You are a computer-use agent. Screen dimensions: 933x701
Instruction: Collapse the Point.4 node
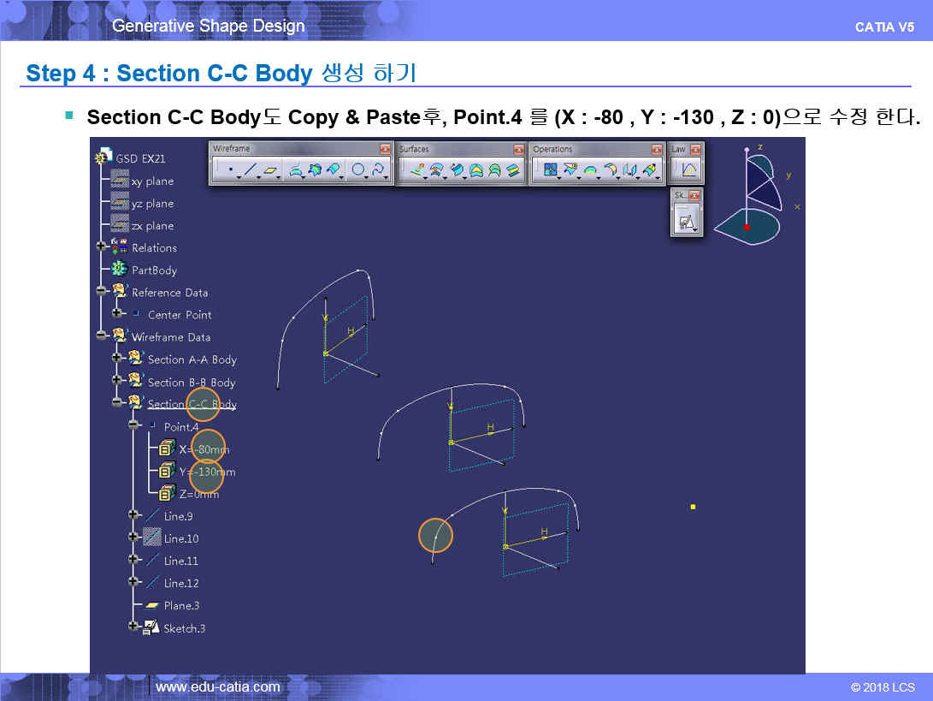pyautogui.click(x=133, y=425)
